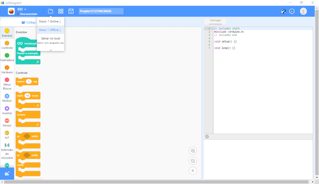Clear console output with the ban icon
The image size is (319, 184).
click(207, 137)
